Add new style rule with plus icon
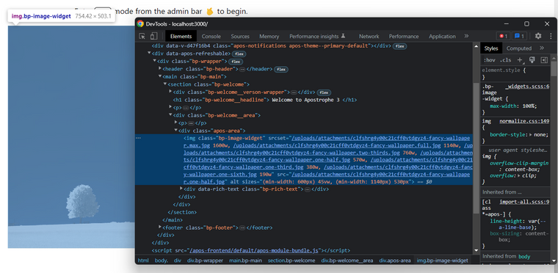Screen dimensions: 558x273 point(521,60)
